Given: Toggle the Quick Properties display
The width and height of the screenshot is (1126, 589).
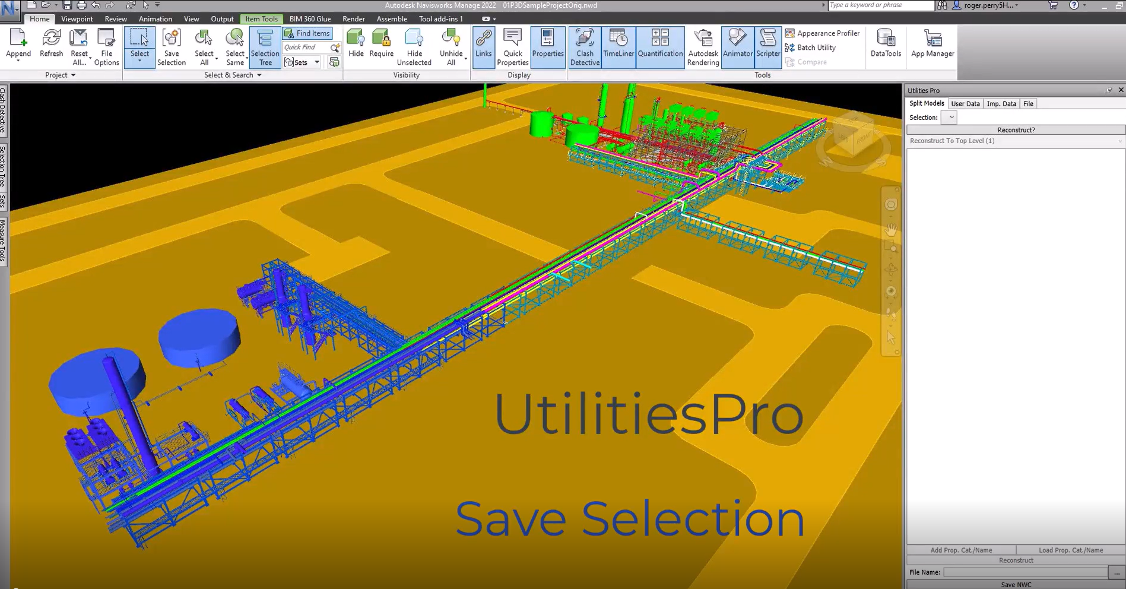Looking at the screenshot, I should pos(513,47).
